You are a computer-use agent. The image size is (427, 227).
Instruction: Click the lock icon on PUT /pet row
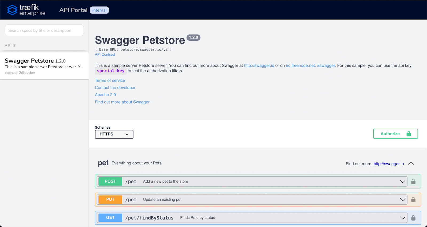(413, 200)
